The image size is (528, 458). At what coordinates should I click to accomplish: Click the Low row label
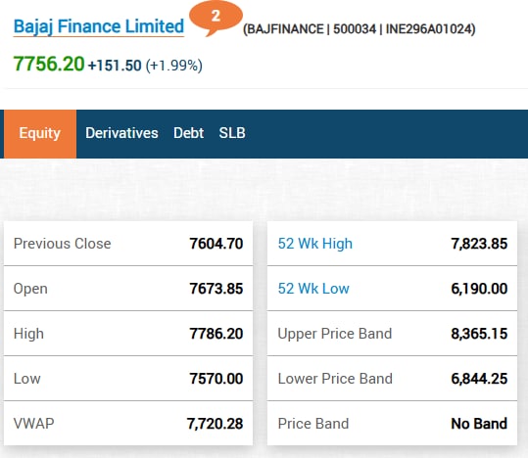[27, 379]
